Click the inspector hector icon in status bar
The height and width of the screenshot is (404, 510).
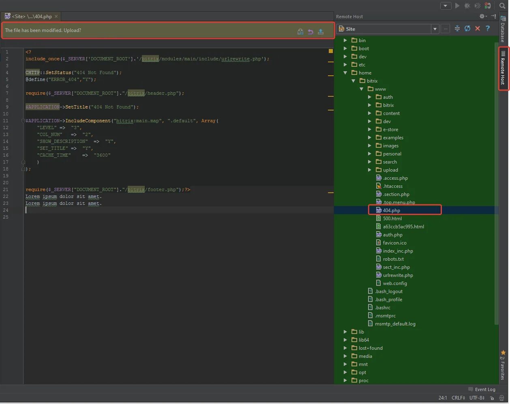[502, 398]
